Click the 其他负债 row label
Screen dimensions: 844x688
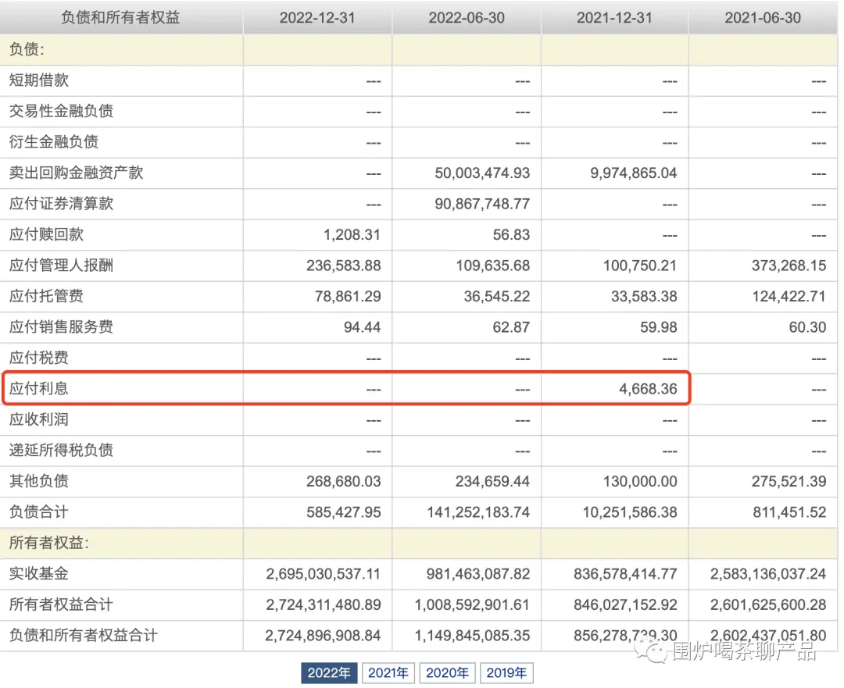pos(38,481)
